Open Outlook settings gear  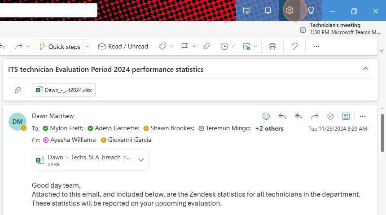click(289, 10)
